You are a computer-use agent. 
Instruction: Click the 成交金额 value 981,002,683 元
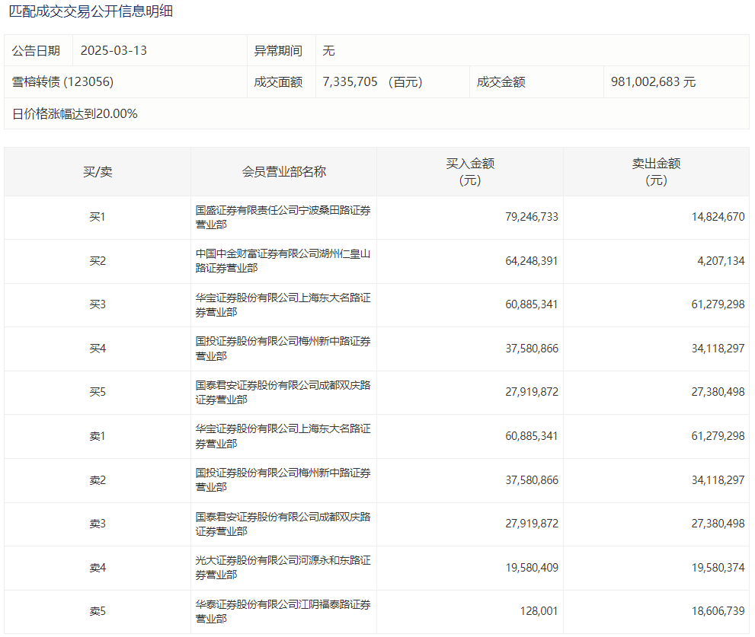coord(653,82)
